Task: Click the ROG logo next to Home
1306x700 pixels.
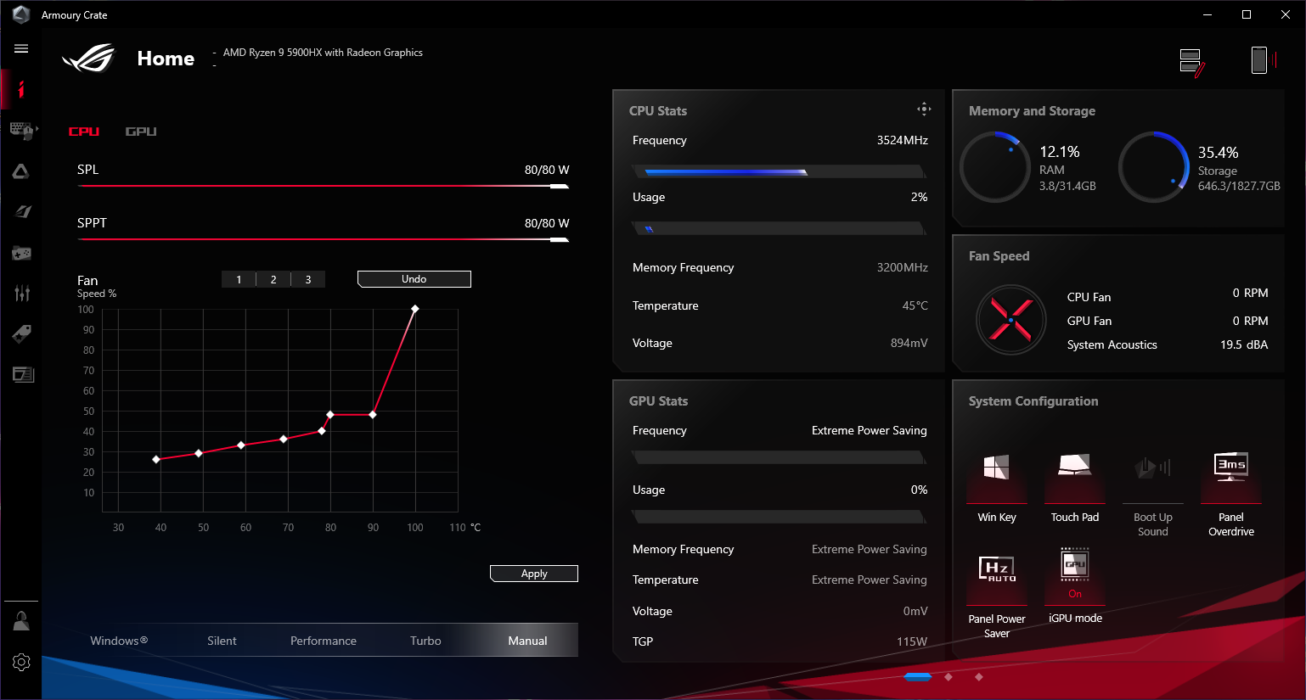Action: click(x=89, y=58)
